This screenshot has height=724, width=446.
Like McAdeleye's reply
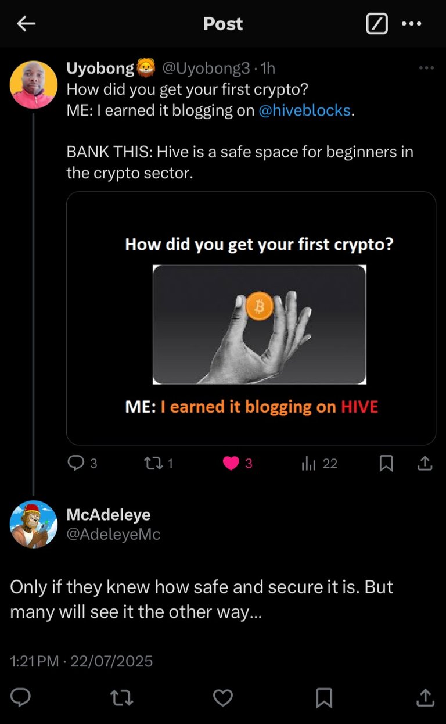(223, 697)
